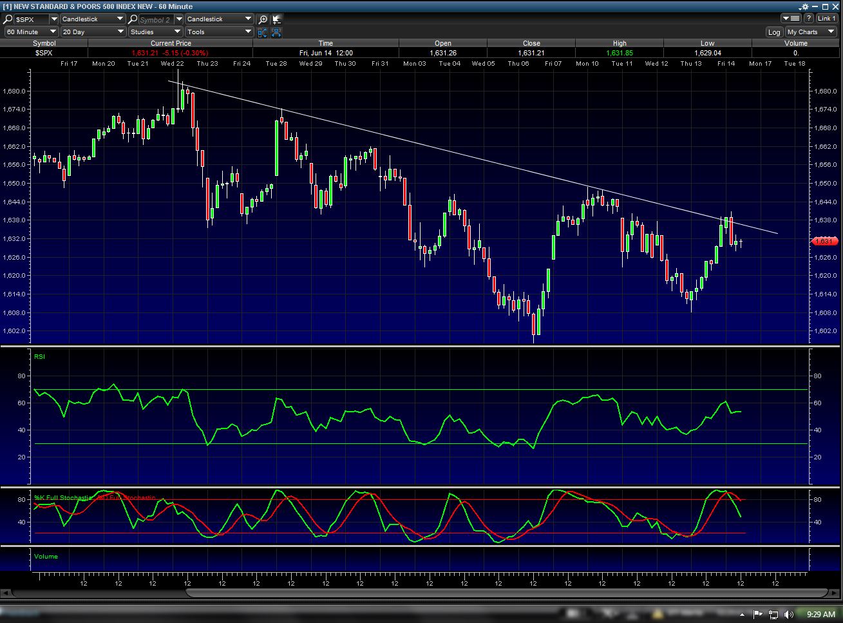Click the cursor pointer plus/minus tool icon

click(277, 19)
